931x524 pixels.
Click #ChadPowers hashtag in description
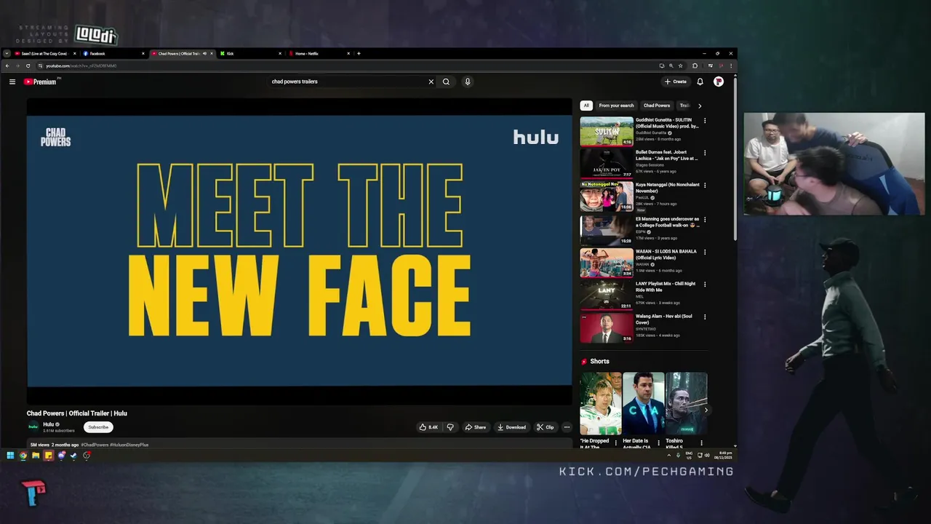pos(95,445)
